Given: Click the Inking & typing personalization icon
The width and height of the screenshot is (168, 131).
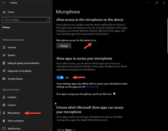Looking at the screenshot, I should coord(4,63).
